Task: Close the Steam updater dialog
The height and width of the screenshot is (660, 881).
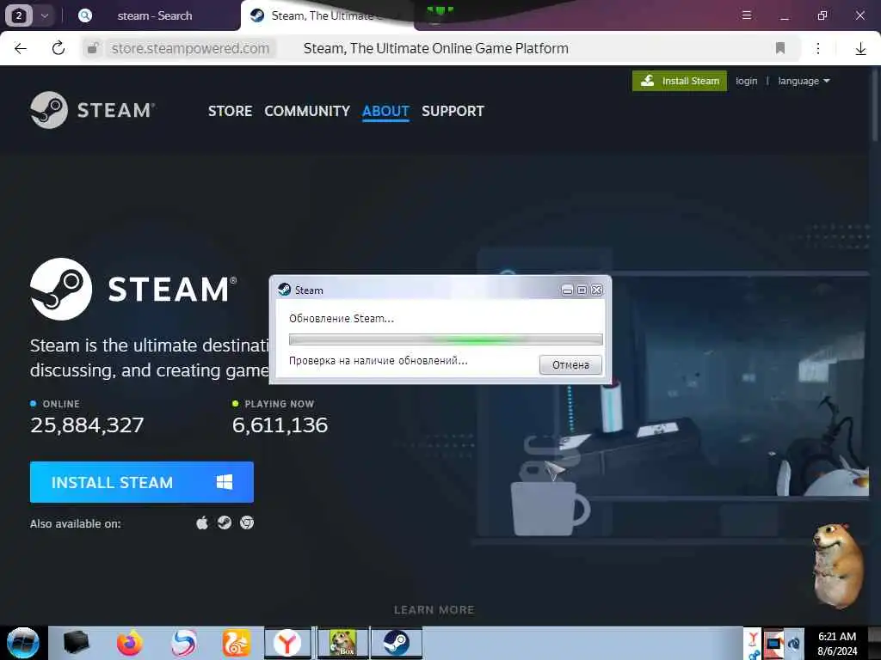Action: (x=597, y=290)
